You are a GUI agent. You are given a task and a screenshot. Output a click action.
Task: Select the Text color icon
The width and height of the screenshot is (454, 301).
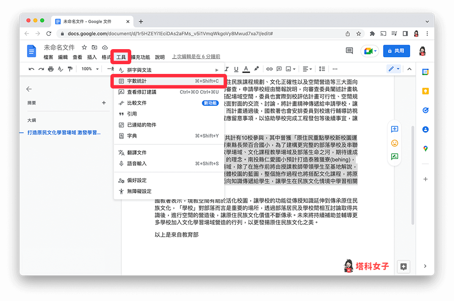pyautogui.click(x=246, y=69)
